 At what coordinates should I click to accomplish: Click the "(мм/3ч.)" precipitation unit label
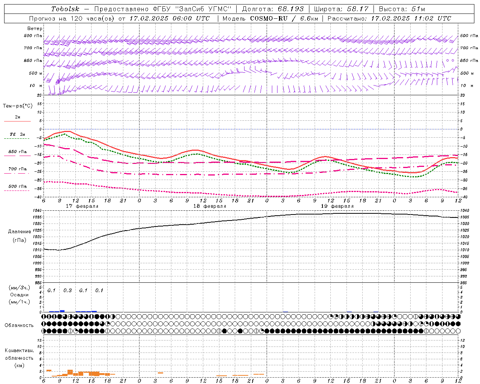(x=19, y=288)
